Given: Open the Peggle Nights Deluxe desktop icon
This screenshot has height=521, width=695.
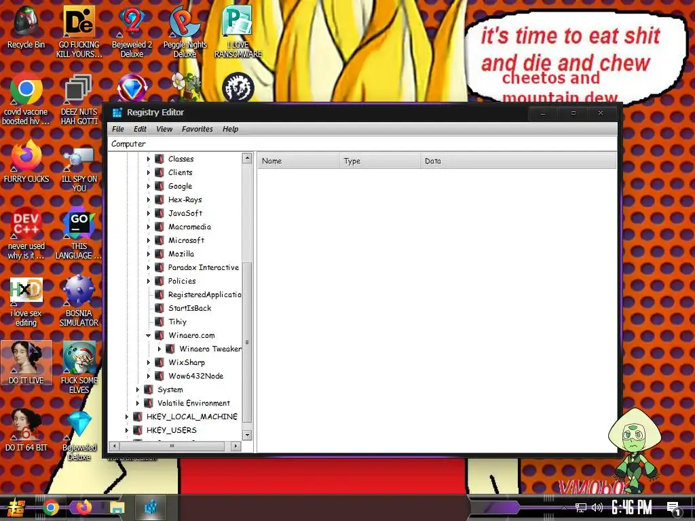Looking at the screenshot, I should coord(185,32).
